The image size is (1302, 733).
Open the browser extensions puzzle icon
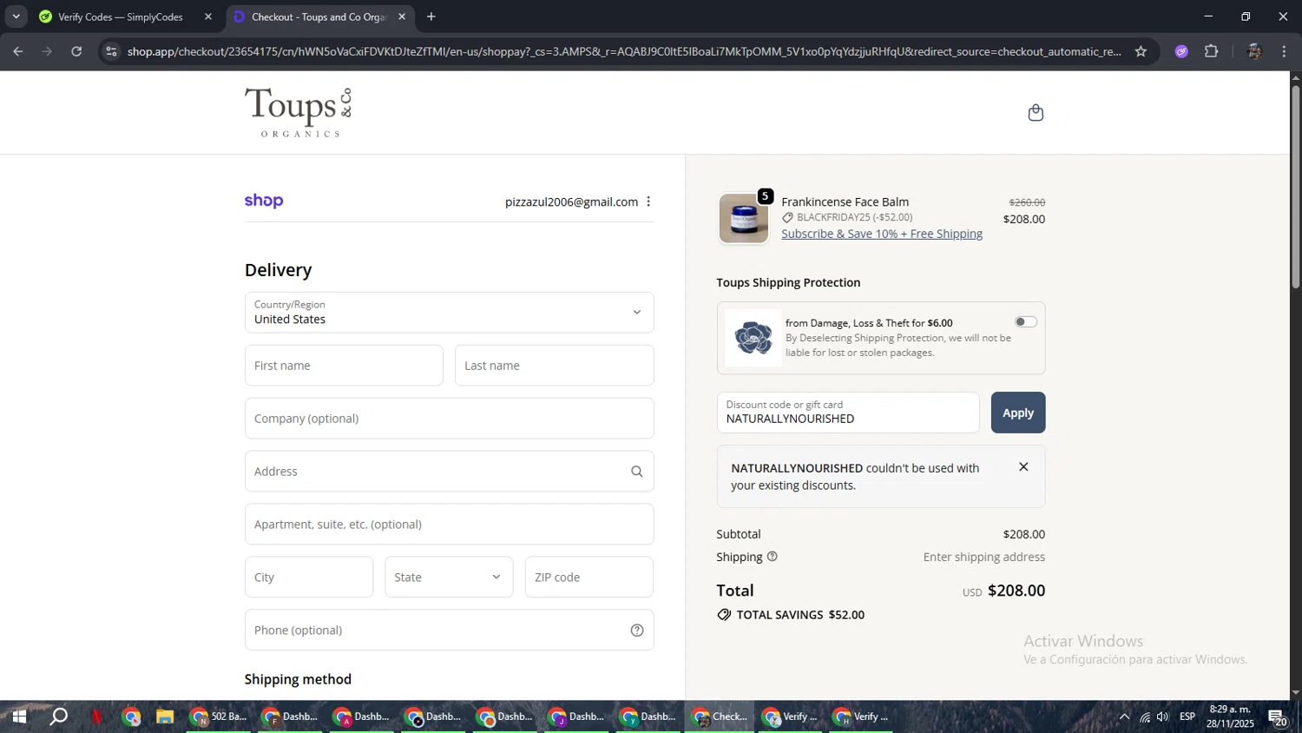1212,51
